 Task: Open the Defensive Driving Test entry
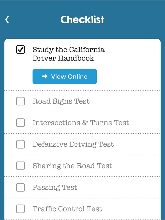tap(73, 144)
